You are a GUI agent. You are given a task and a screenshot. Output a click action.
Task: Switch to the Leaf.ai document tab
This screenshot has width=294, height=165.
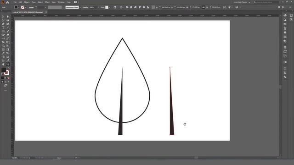point(28,12)
